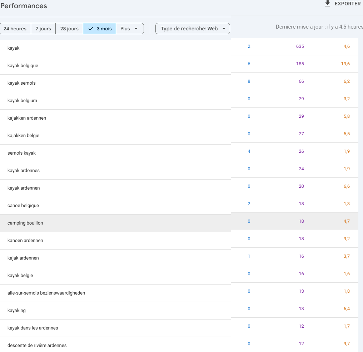Click the 'kajakken ardennen' query

coord(27,118)
